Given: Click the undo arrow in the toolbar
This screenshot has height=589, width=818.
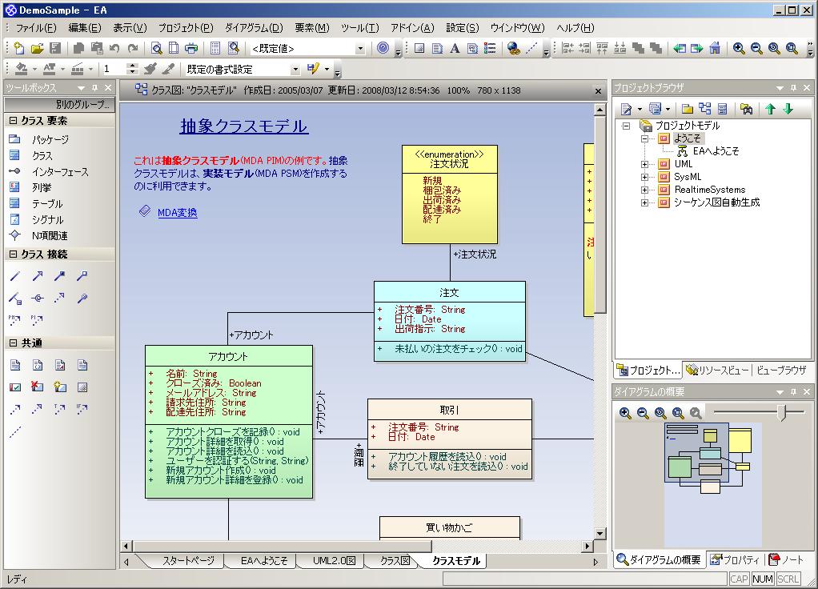Looking at the screenshot, I should coord(115,48).
